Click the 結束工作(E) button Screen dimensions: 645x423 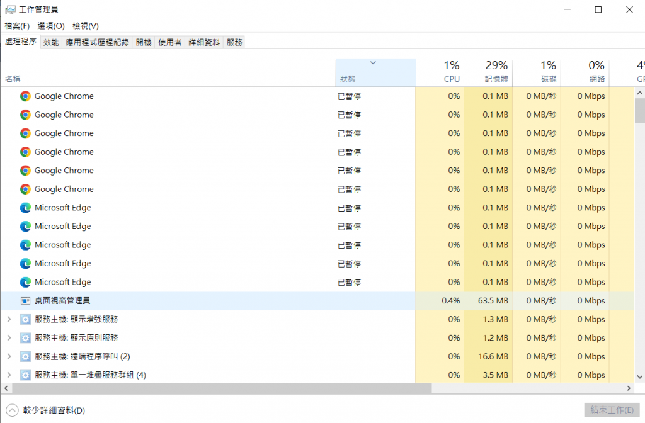[612, 410]
